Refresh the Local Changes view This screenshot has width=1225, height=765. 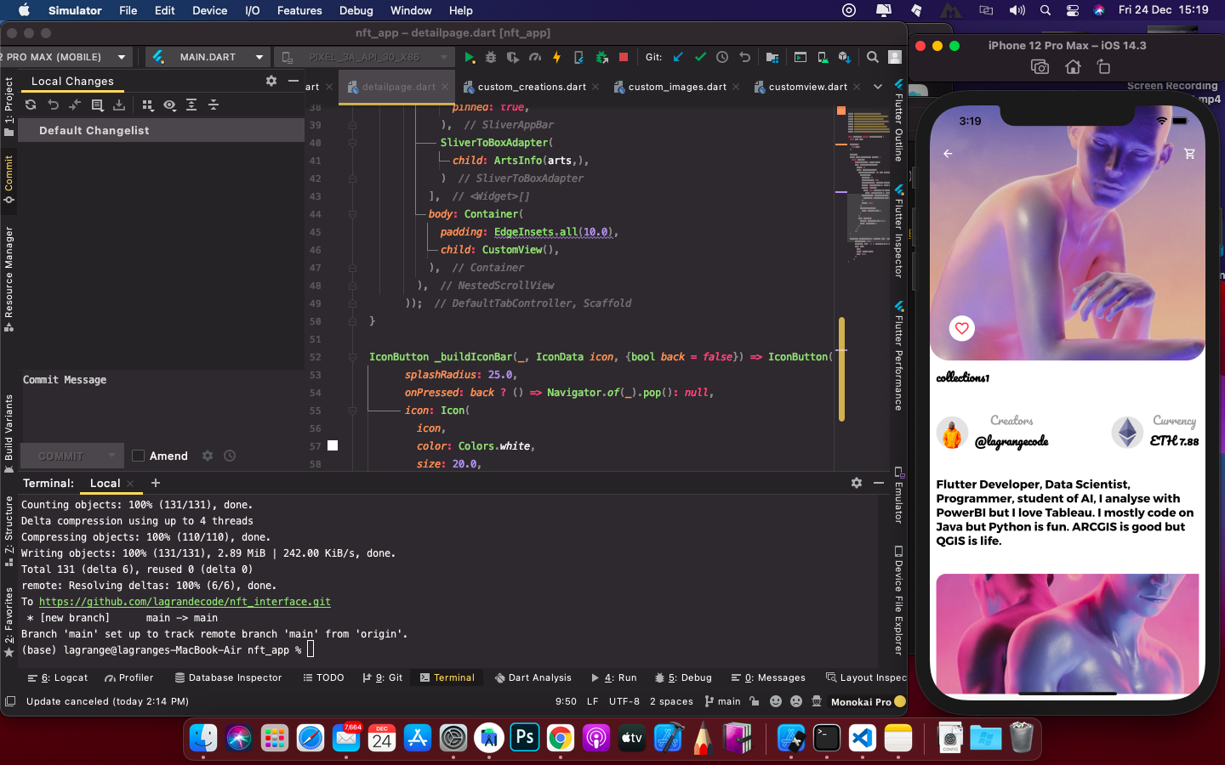pos(31,105)
